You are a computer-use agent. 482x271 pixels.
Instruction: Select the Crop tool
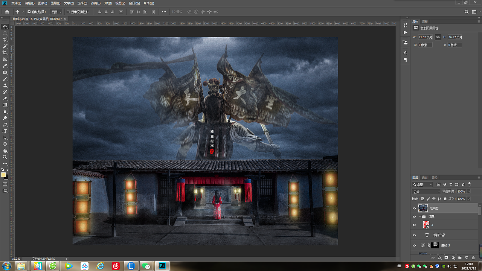pos(5,53)
